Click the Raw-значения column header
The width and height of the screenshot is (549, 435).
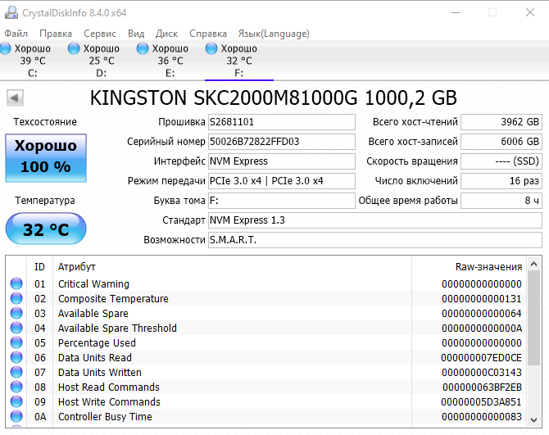[x=488, y=267]
